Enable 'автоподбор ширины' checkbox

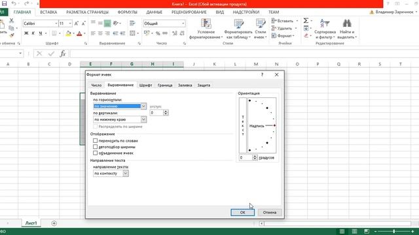pyautogui.click(x=95, y=147)
